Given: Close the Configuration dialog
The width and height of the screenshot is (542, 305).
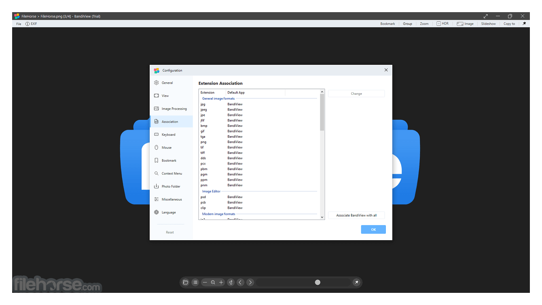Looking at the screenshot, I should click(x=386, y=70).
